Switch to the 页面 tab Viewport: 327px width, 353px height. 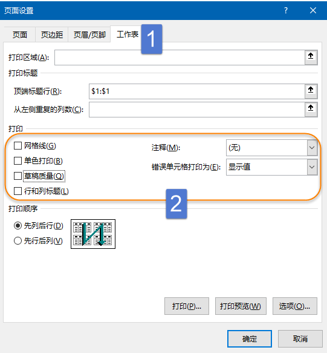(x=20, y=35)
